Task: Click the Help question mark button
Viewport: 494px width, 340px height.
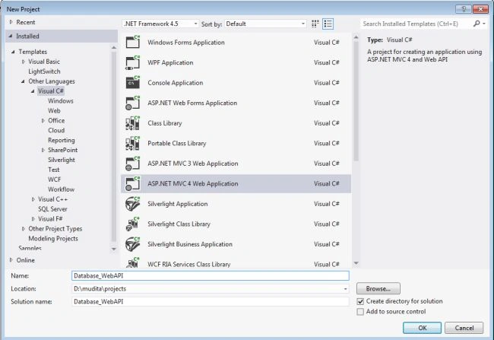Action: [x=463, y=9]
